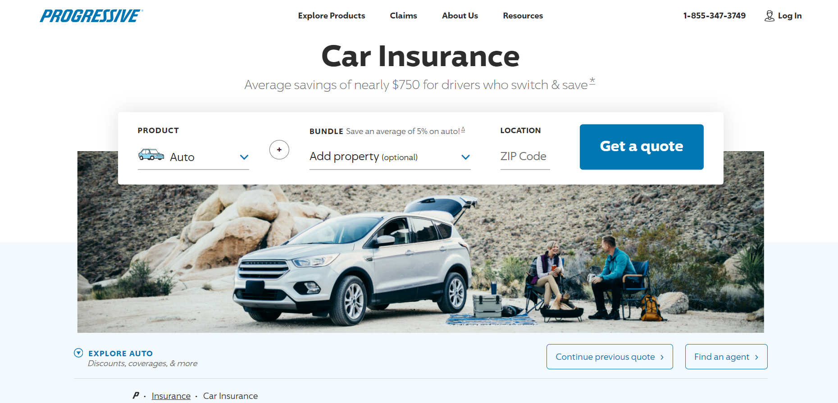Click the Insurance breadcrumb link
Image resolution: width=838 pixels, height=403 pixels.
[x=171, y=396]
